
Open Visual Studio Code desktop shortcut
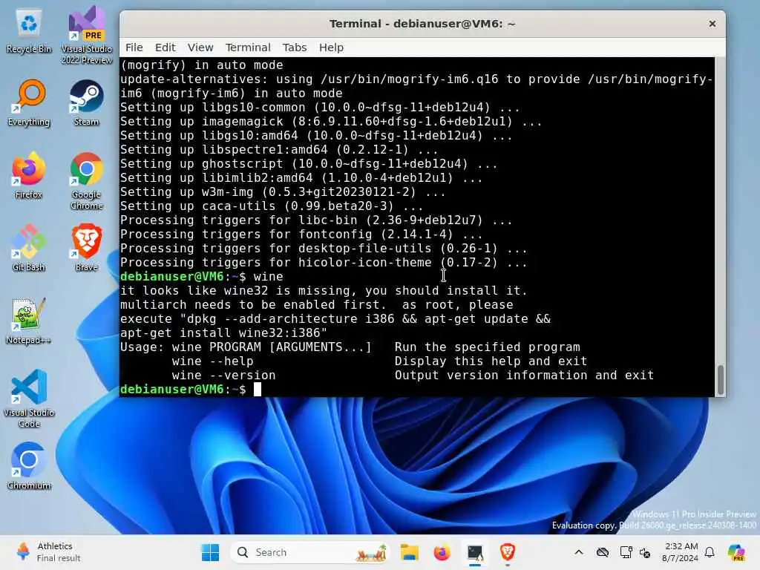(29, 399)
